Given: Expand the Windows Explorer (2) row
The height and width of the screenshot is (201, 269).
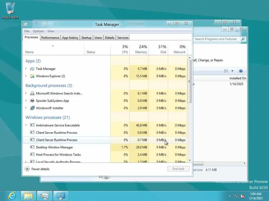Looking at the screenshot, I should 26,76.
